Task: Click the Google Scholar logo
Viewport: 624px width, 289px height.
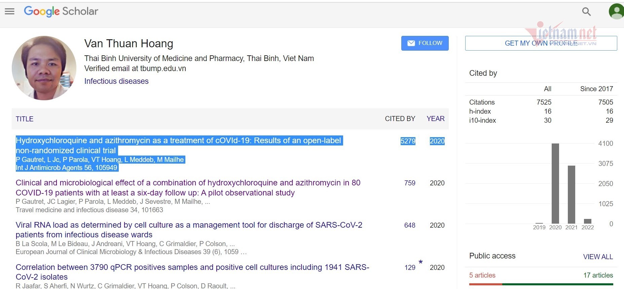Action: pyautogui.click(x=61, y=11)
